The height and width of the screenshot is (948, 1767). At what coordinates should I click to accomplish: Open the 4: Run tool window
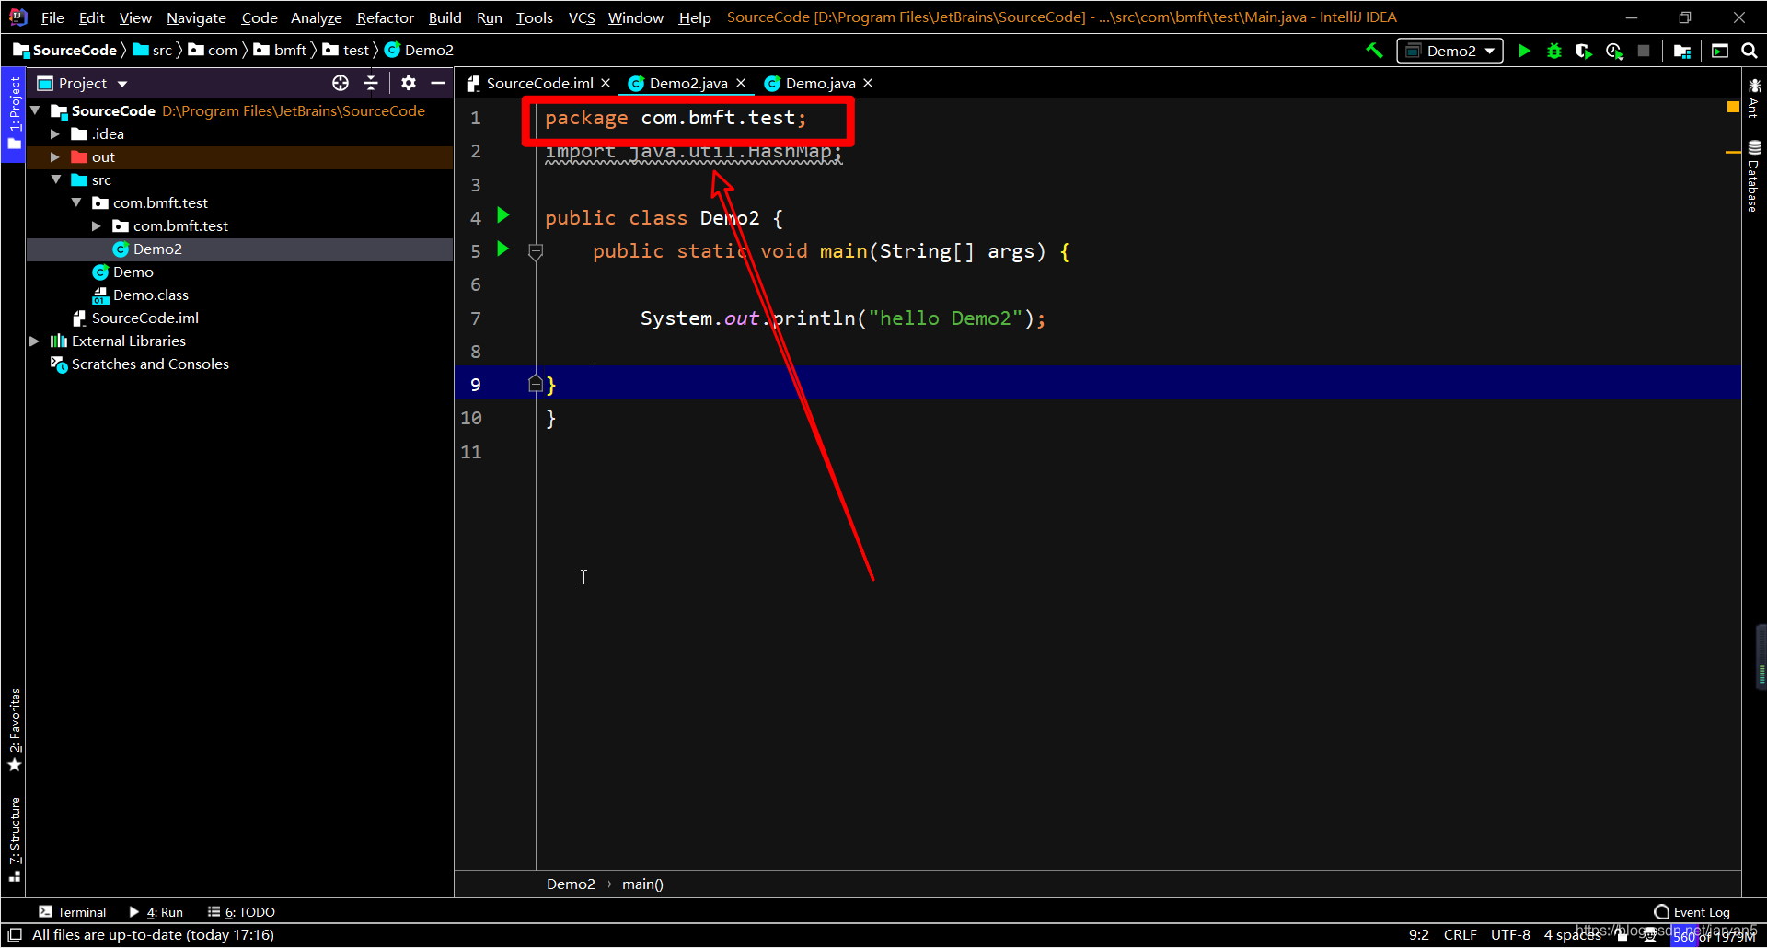(156, 912)
